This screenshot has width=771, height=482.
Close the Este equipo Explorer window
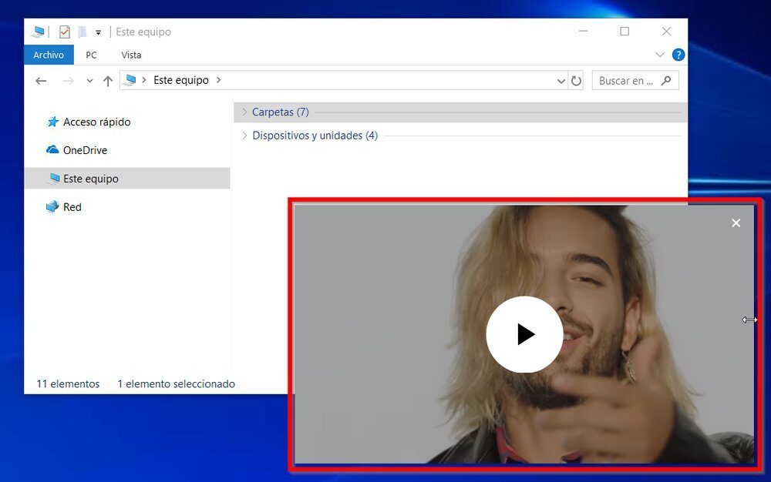coord(666,32)
